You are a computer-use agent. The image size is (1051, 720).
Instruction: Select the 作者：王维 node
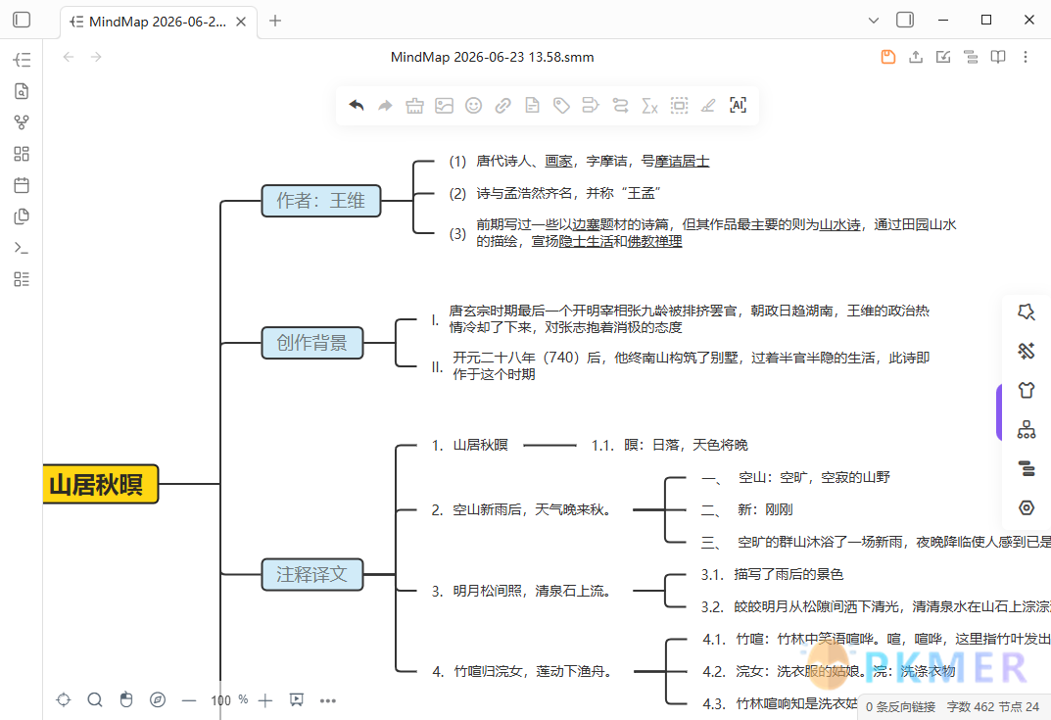pos(321,201)
